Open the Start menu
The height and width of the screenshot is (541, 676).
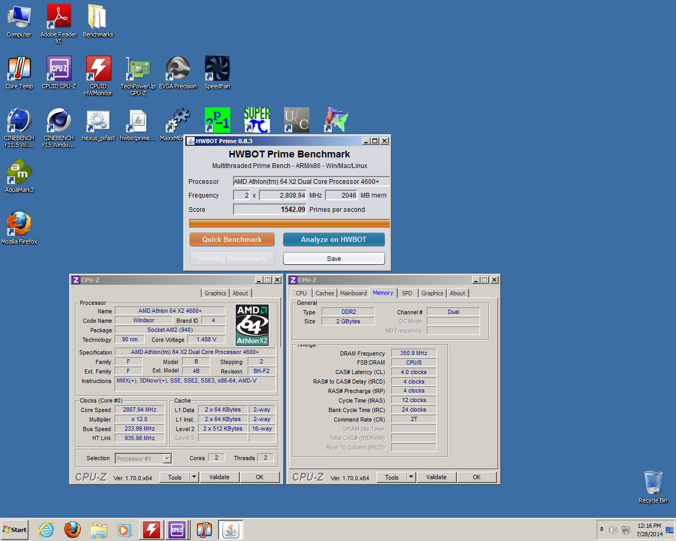pyautogui.click(x=14, y=530)
